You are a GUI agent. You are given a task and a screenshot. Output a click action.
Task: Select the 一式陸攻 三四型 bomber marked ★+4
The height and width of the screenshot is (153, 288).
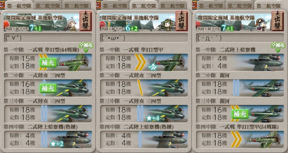(x=165, y=113)
